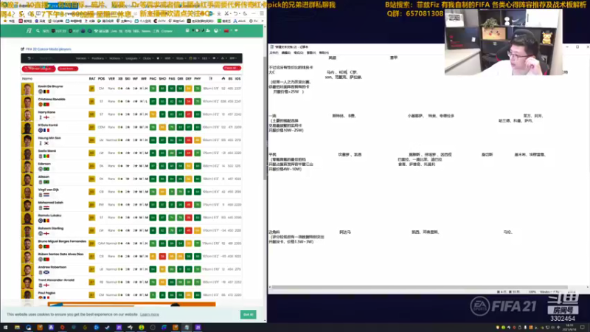Click Learn more in the cookie banner
The image size is (590, 332).
pos(150,314)
